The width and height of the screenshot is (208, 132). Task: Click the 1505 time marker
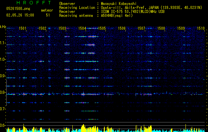[x=102, y=28]
